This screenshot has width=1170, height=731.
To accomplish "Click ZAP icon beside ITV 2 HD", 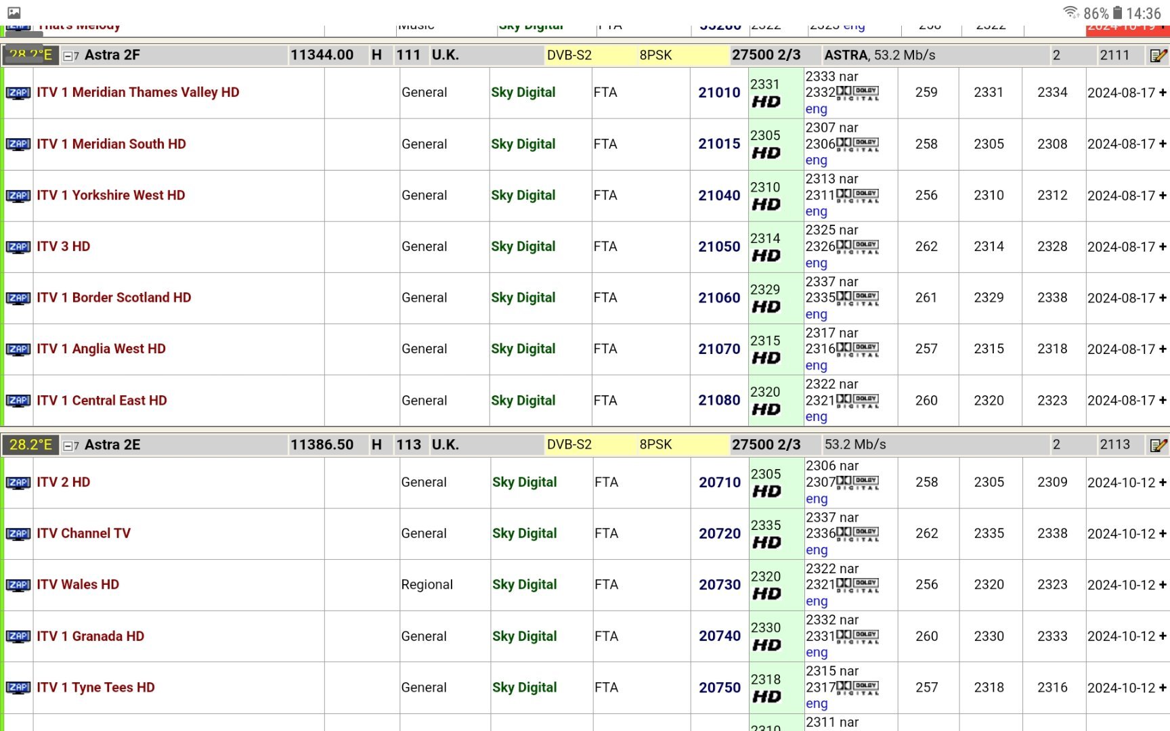I will 18,483.
